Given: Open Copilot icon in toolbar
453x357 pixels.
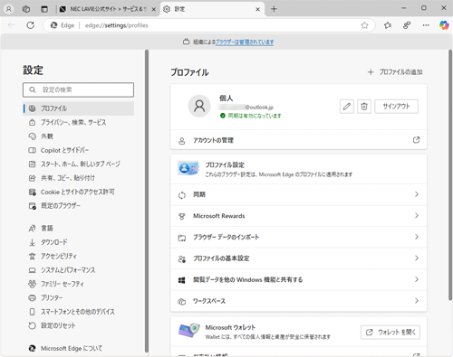Looking at the screenshot, I should tap(444, 25).
